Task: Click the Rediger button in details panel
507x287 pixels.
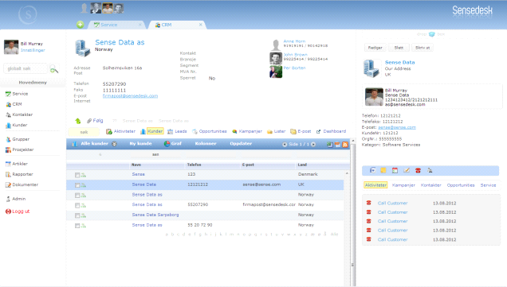Action: point(375,48)
